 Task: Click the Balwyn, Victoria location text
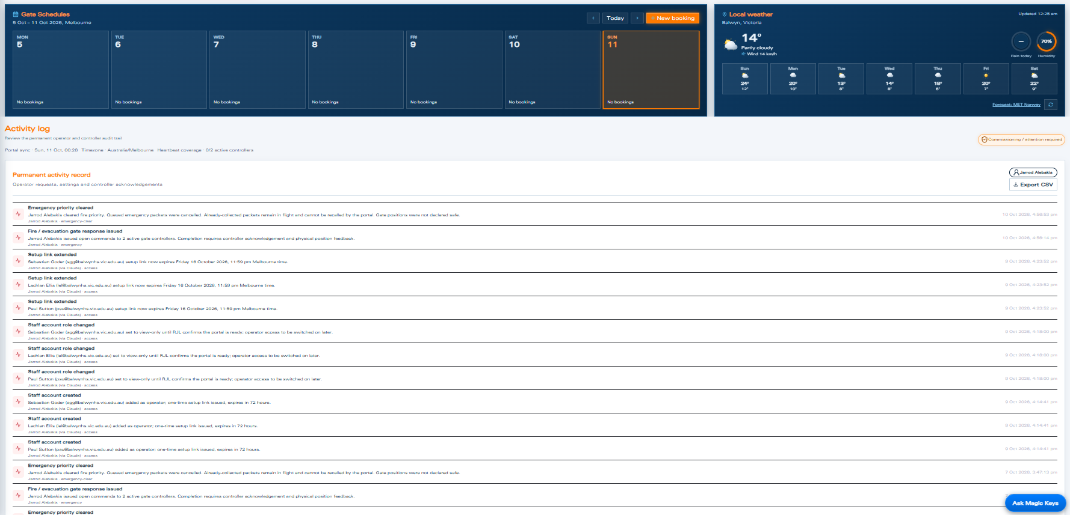pos(741,23)
